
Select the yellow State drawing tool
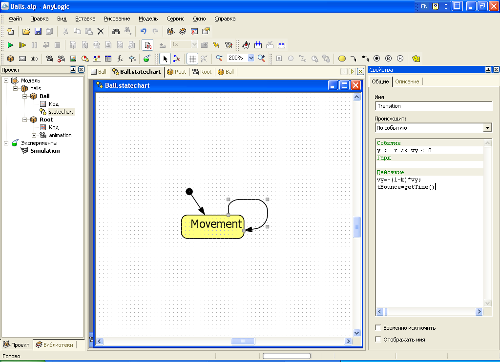click(x=342, y=59)
